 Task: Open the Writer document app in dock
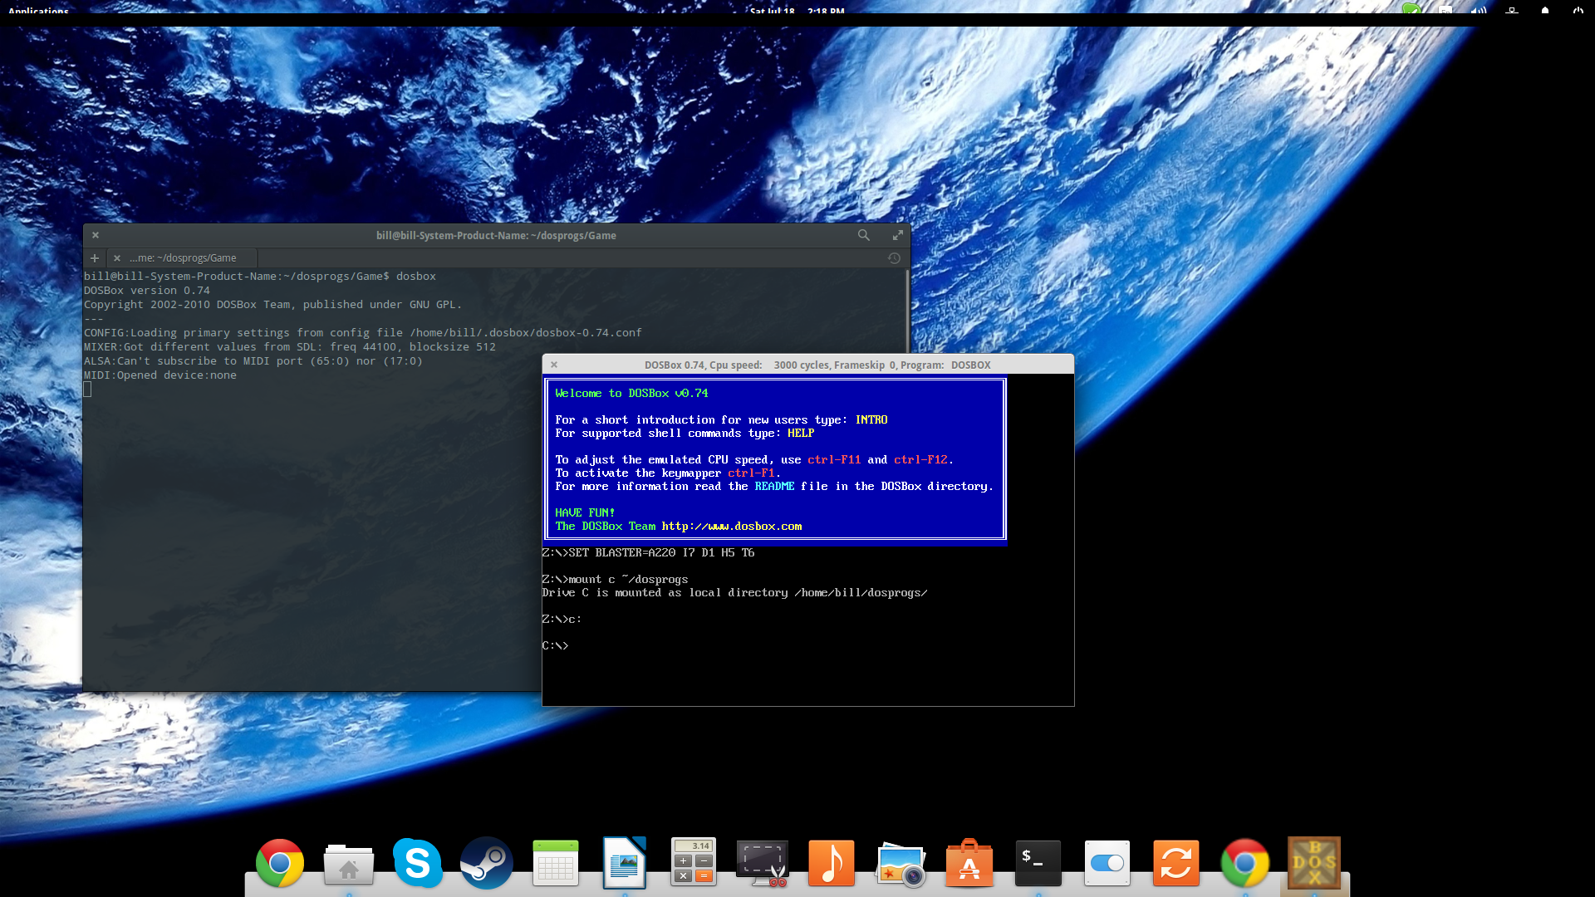click(x=625, y=863)
